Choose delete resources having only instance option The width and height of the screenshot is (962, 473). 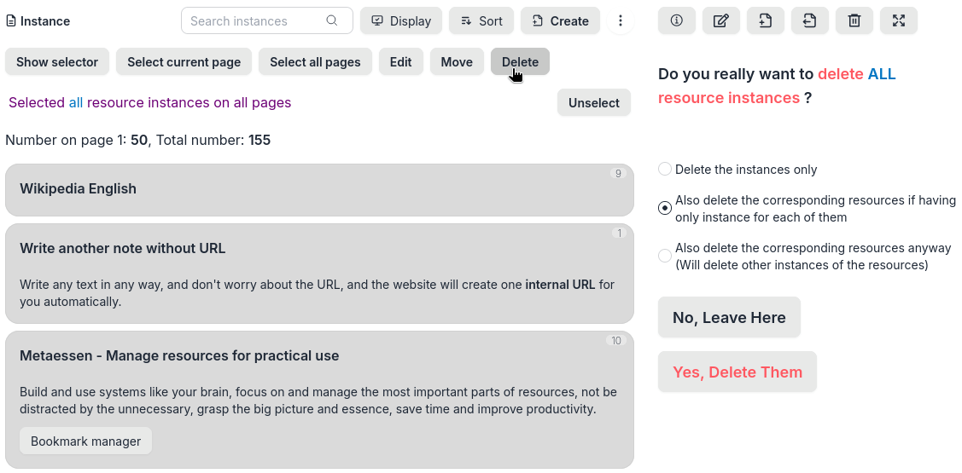665,208
